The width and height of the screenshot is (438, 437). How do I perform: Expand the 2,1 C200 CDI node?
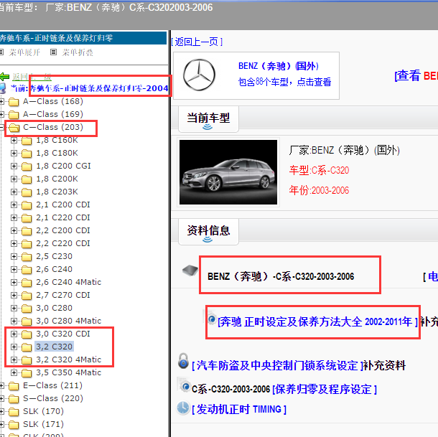(x=14, y=205)
